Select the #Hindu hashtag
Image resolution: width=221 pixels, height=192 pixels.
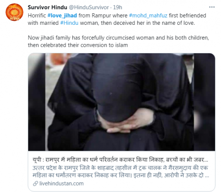pyautogui.click(x=70, y=23)
